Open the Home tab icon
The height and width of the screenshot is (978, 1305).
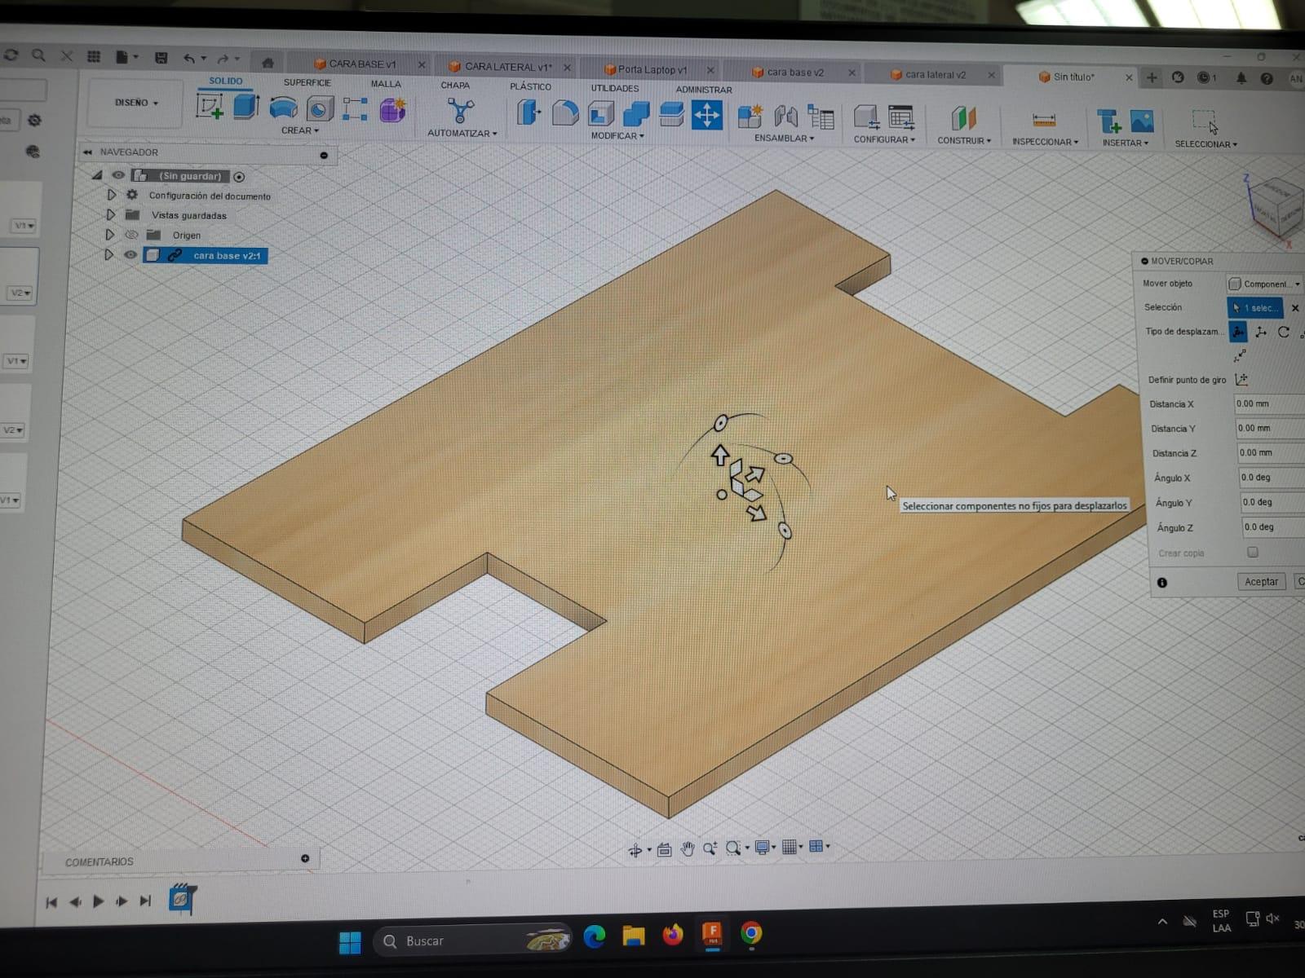pos(268,63)
